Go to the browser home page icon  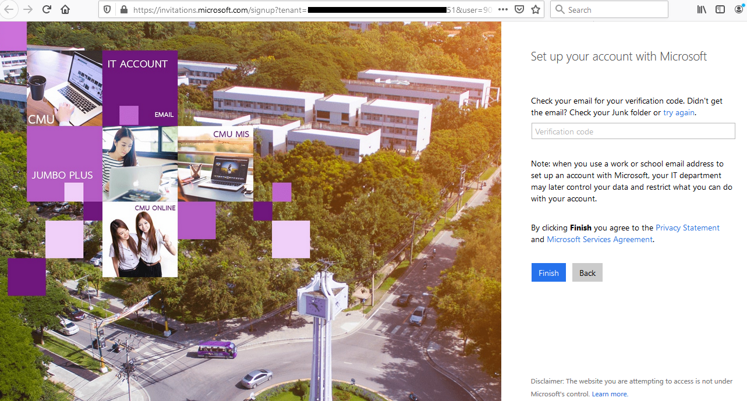[x=65, y=9]
